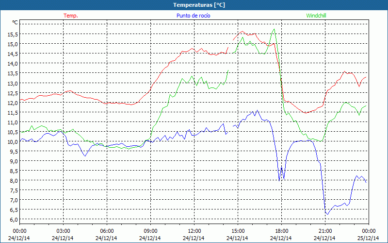Click the 03:00 time axis label
The image size is (388, 243).
click(63, 231)
